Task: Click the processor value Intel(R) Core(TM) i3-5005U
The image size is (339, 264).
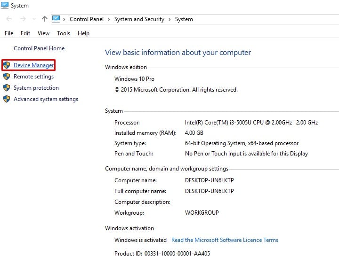Action: point(251,123)
